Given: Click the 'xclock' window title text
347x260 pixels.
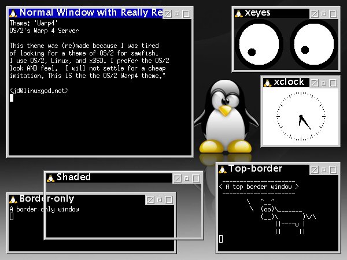Looking at the screenshot, I should [x=289, y=82].
